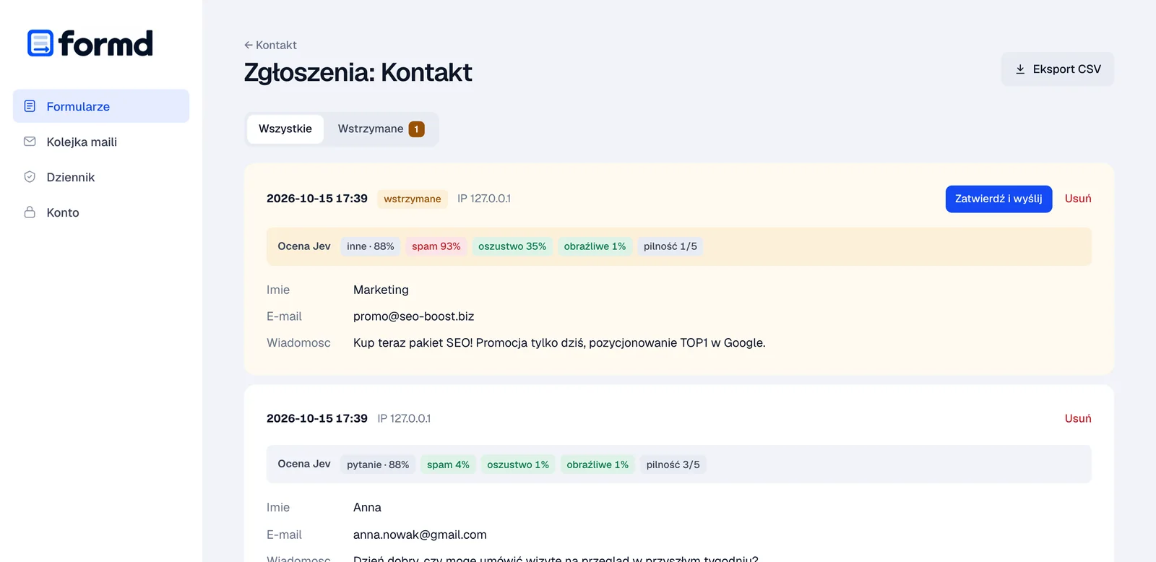Click the download icon on Eksport CSV
The image size is (1156, 562).
point(1020,69)
